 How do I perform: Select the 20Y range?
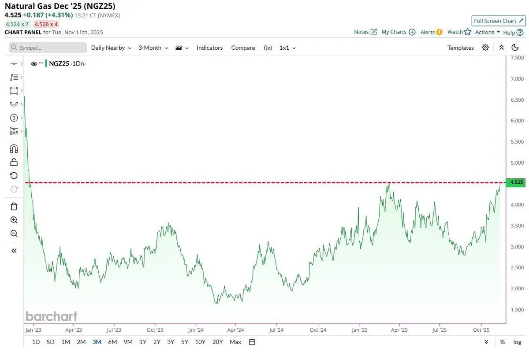(218, 342)
